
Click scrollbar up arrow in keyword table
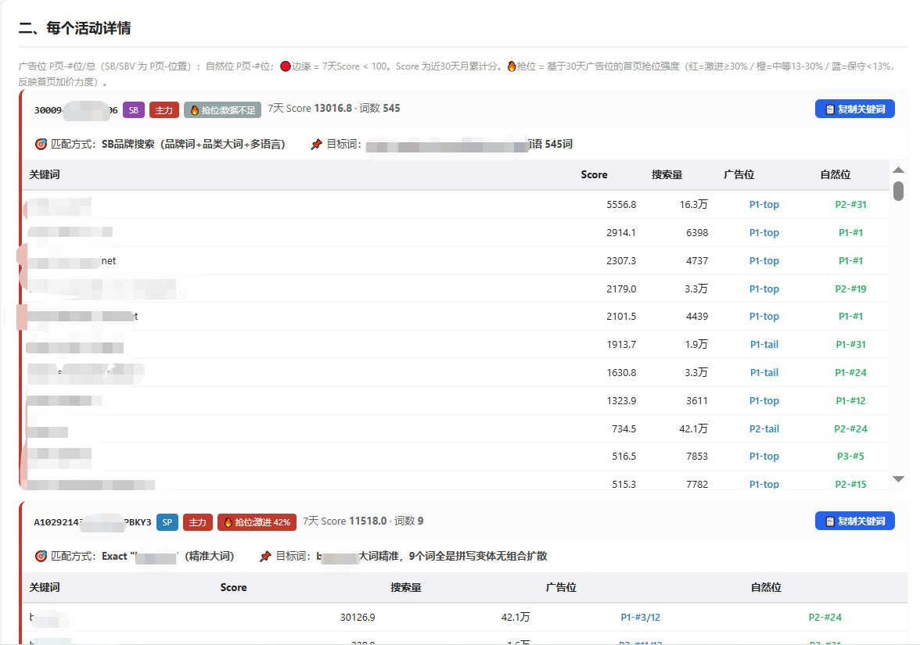tap(898, 170)
